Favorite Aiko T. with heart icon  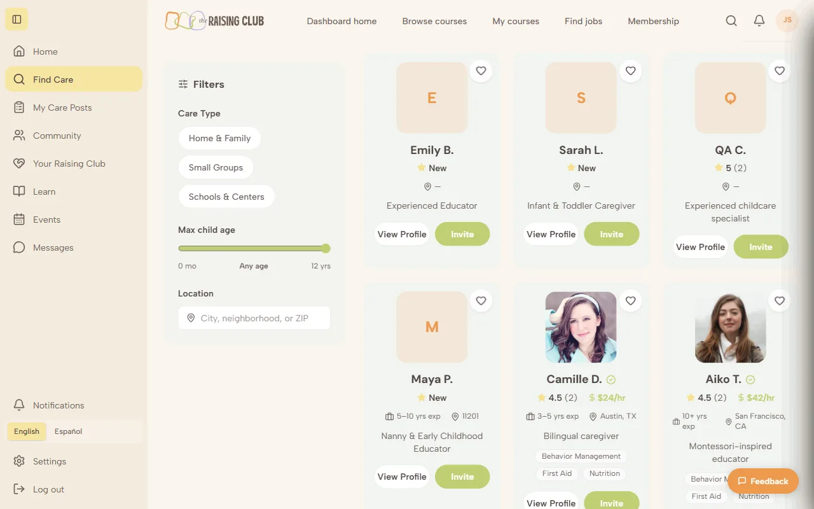(780, 300)
